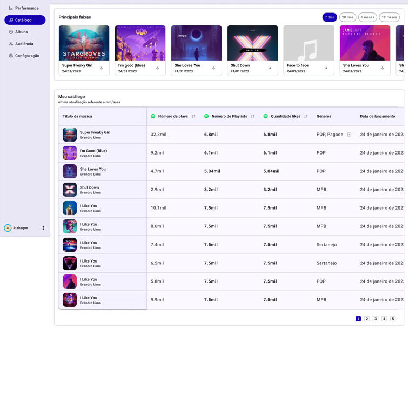Viewport: 409px width, 409px height.
Task: Select the 28 dias time range
Action: [347, 17]
